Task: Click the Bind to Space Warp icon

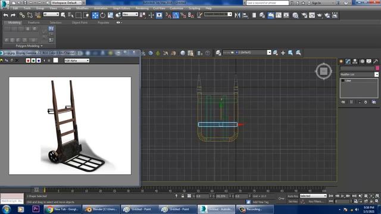Action: (x=38, y=15)
